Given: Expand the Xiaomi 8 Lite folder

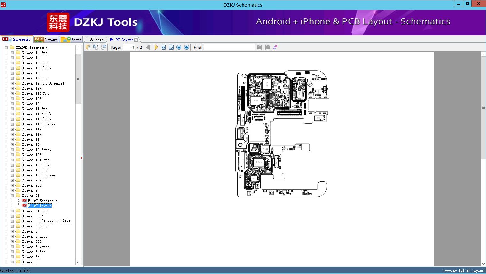Looking at the screenshot, I should click(12, 236).
